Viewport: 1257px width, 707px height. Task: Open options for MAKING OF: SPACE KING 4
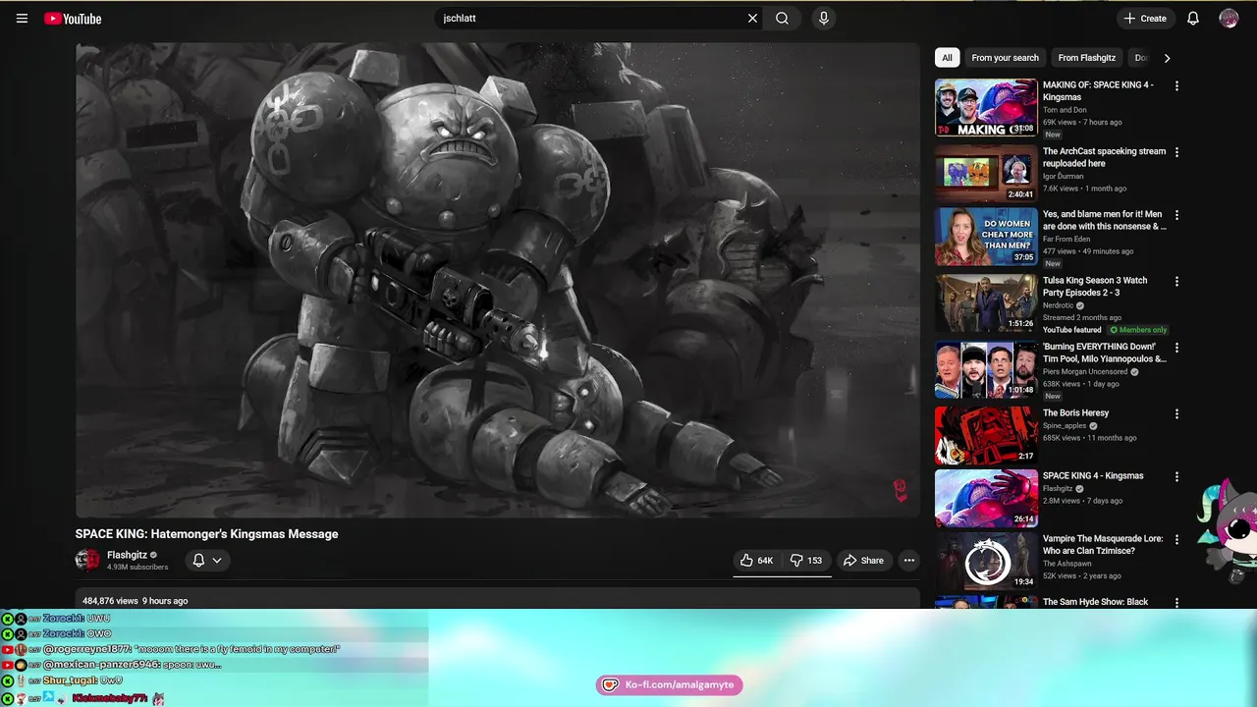coord(1176,85)
